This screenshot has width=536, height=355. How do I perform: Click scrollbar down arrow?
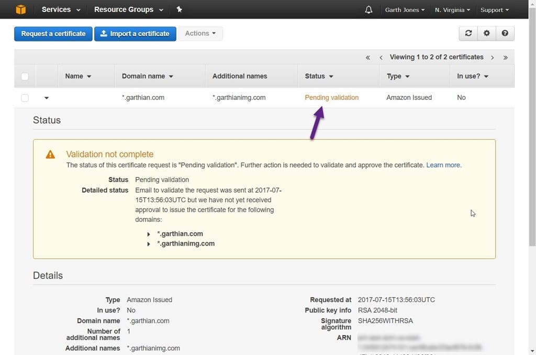[x=532, y=351]
